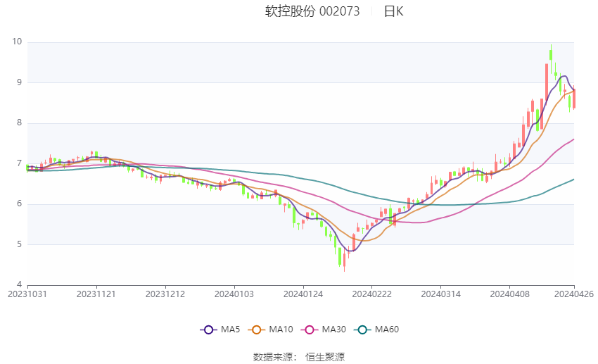Screen dimensions: 598x364
Task: Hide the MA30 line via its label
Action: (333, 330)
